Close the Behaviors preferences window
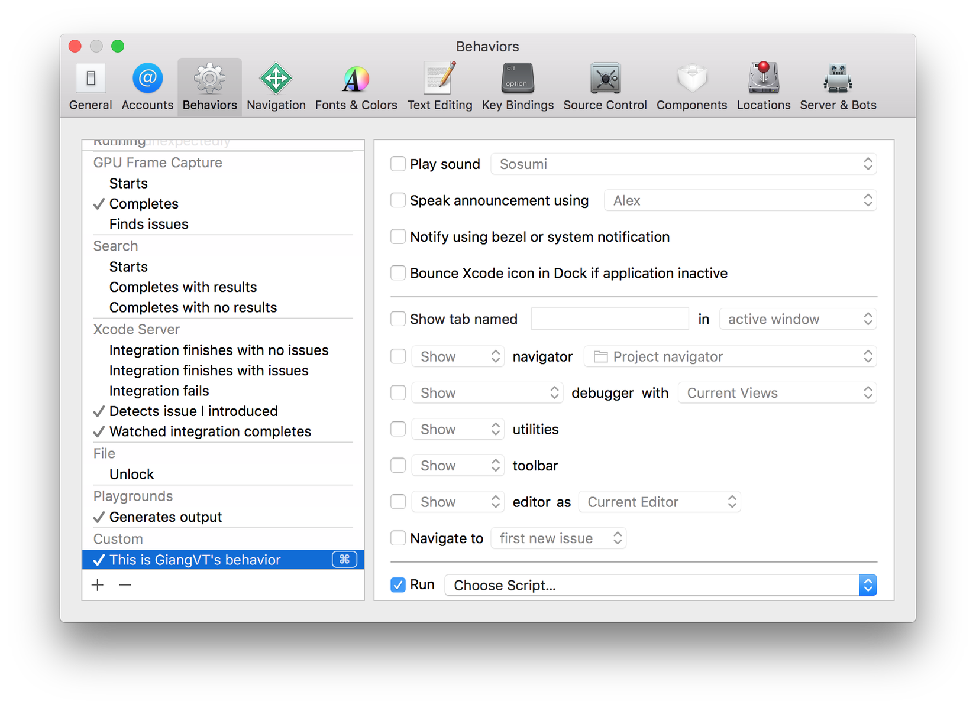Image resolution: width=976 pixels, height=708 pixels. (x=75, y=46)
